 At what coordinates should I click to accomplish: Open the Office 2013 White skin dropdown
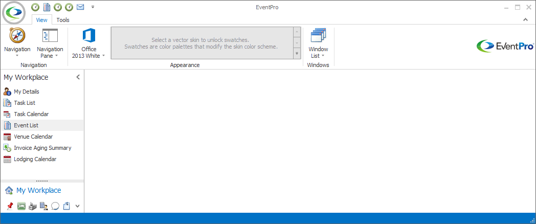(88, 43)
